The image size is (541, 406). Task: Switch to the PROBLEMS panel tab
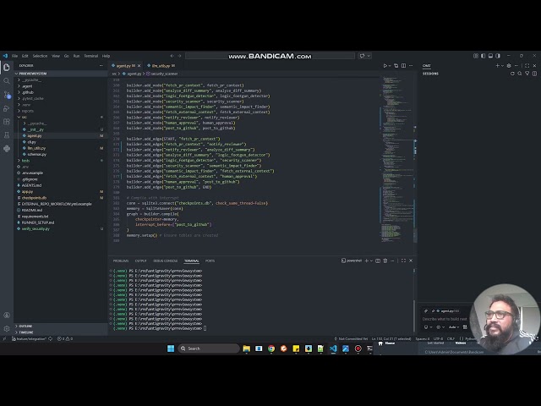121,261
